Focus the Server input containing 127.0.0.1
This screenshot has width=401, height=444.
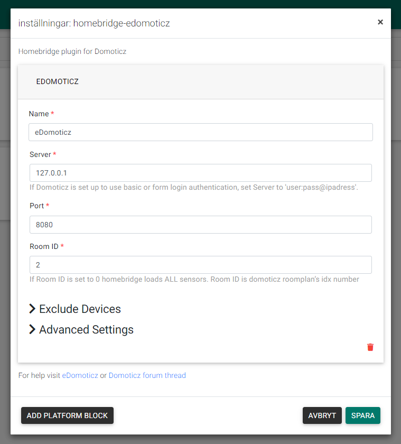[201, 173]
